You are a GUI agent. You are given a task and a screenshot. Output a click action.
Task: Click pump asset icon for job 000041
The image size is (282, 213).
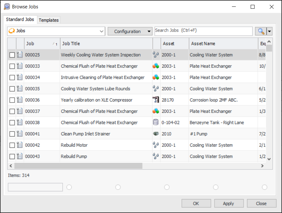tap(156, 134)
